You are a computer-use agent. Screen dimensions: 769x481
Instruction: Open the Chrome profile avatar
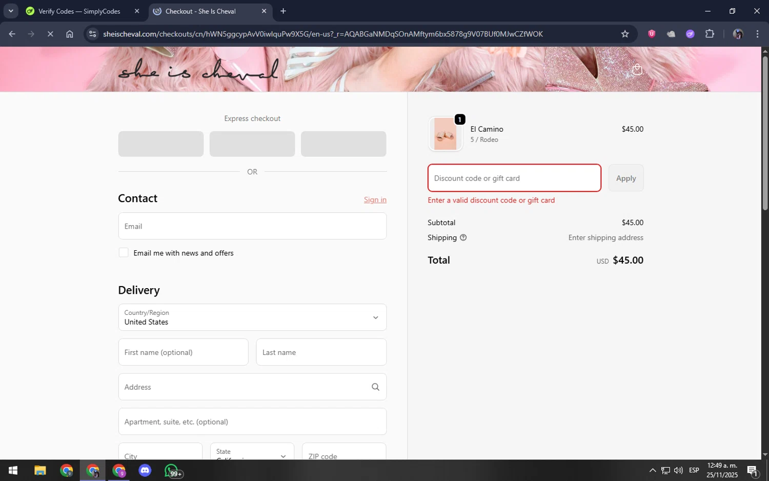pyautogui.click(x=738, y=34)
